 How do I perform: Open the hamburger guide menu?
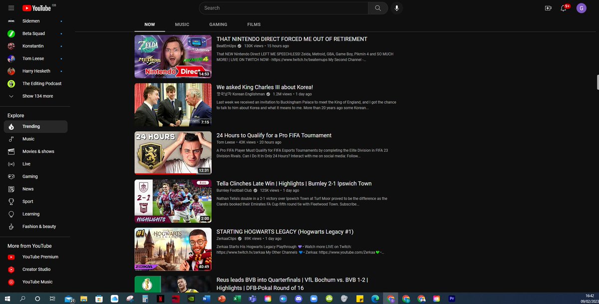tap(11, 8)
